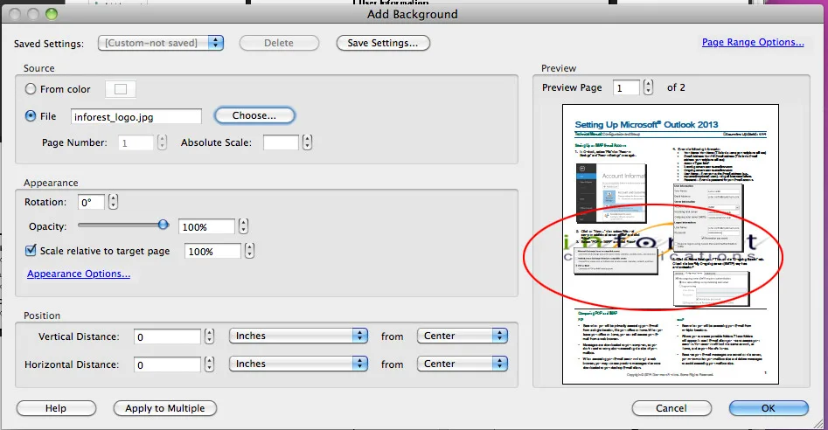Screen dimensions: 828x430
Task: Click the Horizontal Distance value field
Action: [x=167, y=364]
